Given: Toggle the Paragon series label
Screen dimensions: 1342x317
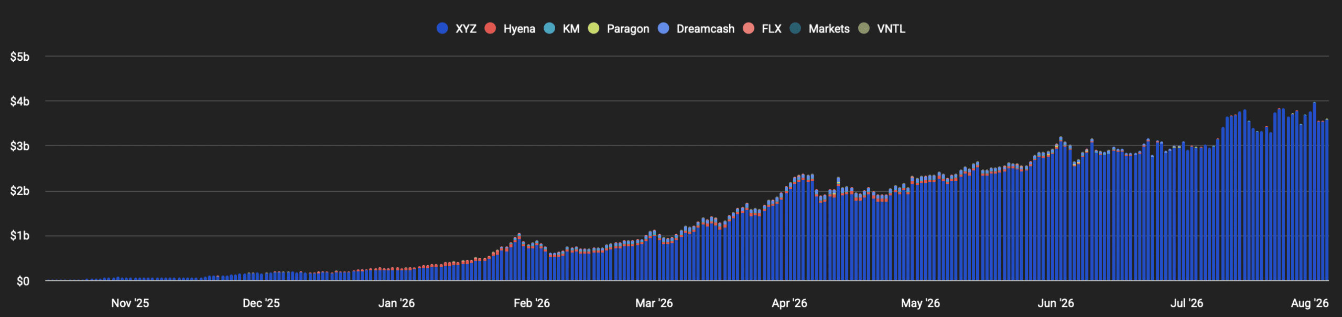Looking at the screenshot, I should [628, 29].
